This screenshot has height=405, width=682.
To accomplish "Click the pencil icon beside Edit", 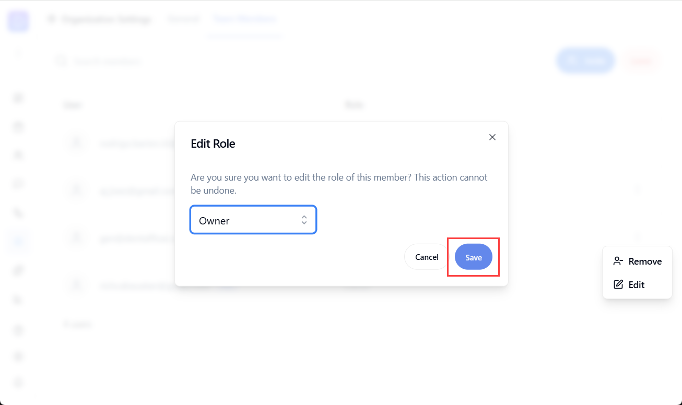I will pos(618,284).
